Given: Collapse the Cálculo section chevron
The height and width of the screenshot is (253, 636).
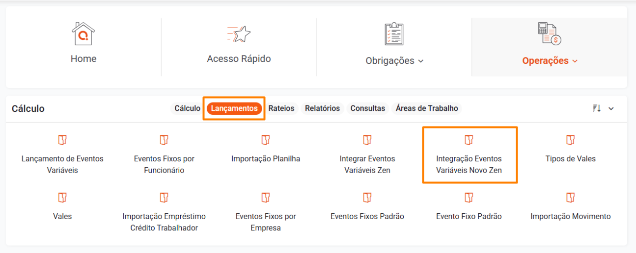Looking at the screenshot, I should tap(611, 108).
